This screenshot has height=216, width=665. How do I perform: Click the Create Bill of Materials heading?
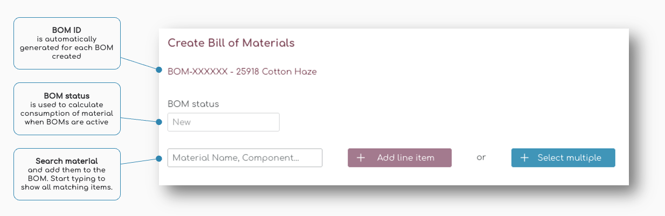(231, 43)
